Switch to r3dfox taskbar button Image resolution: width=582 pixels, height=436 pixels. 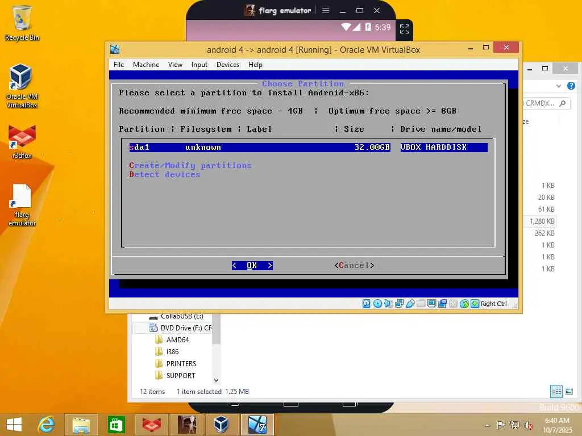pos(151,425)
